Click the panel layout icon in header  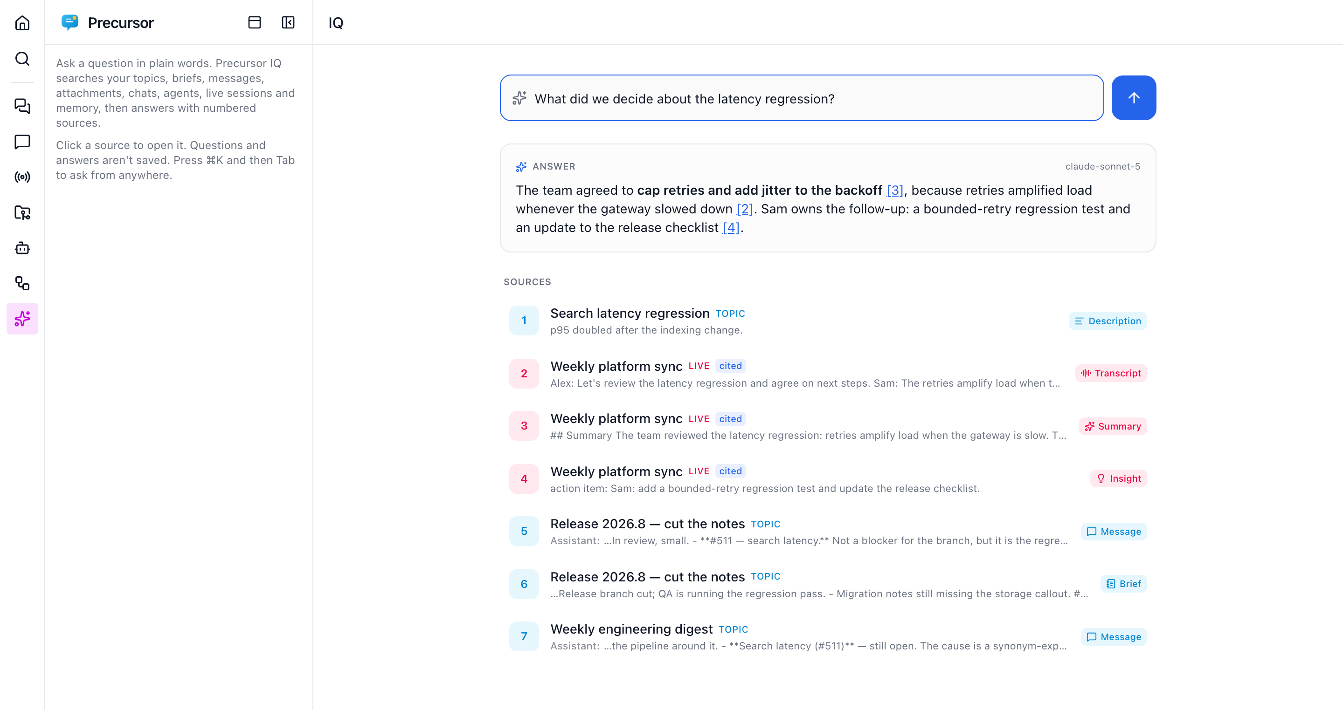255,22
